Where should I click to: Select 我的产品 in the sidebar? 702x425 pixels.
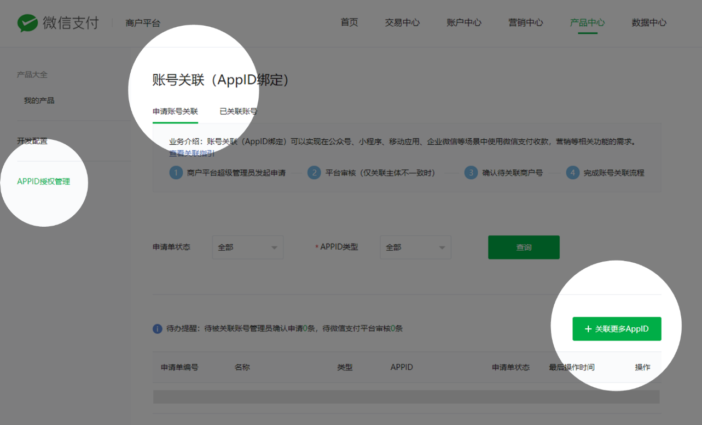39,101
